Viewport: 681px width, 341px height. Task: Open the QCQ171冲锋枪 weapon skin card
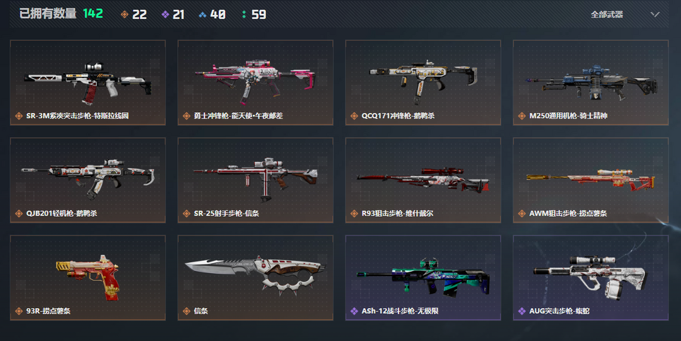(x=423, y=83)
